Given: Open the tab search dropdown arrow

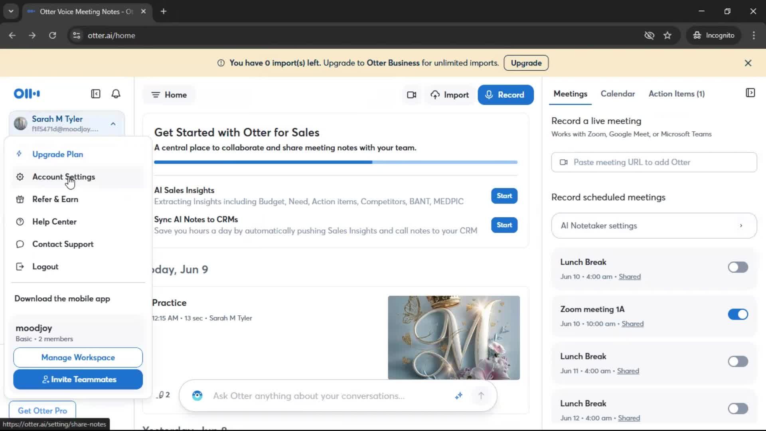Looking at the screenshot, I should (11, 11).
